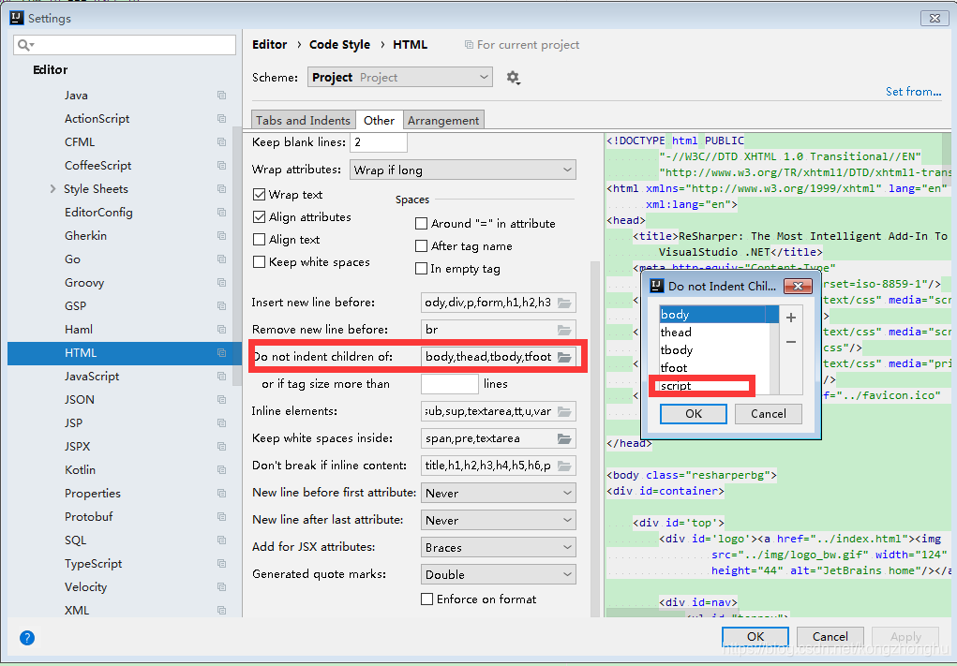Click the add button in Do not Indent dialog
Screen dimensions: 957x666
pos(790,318)
